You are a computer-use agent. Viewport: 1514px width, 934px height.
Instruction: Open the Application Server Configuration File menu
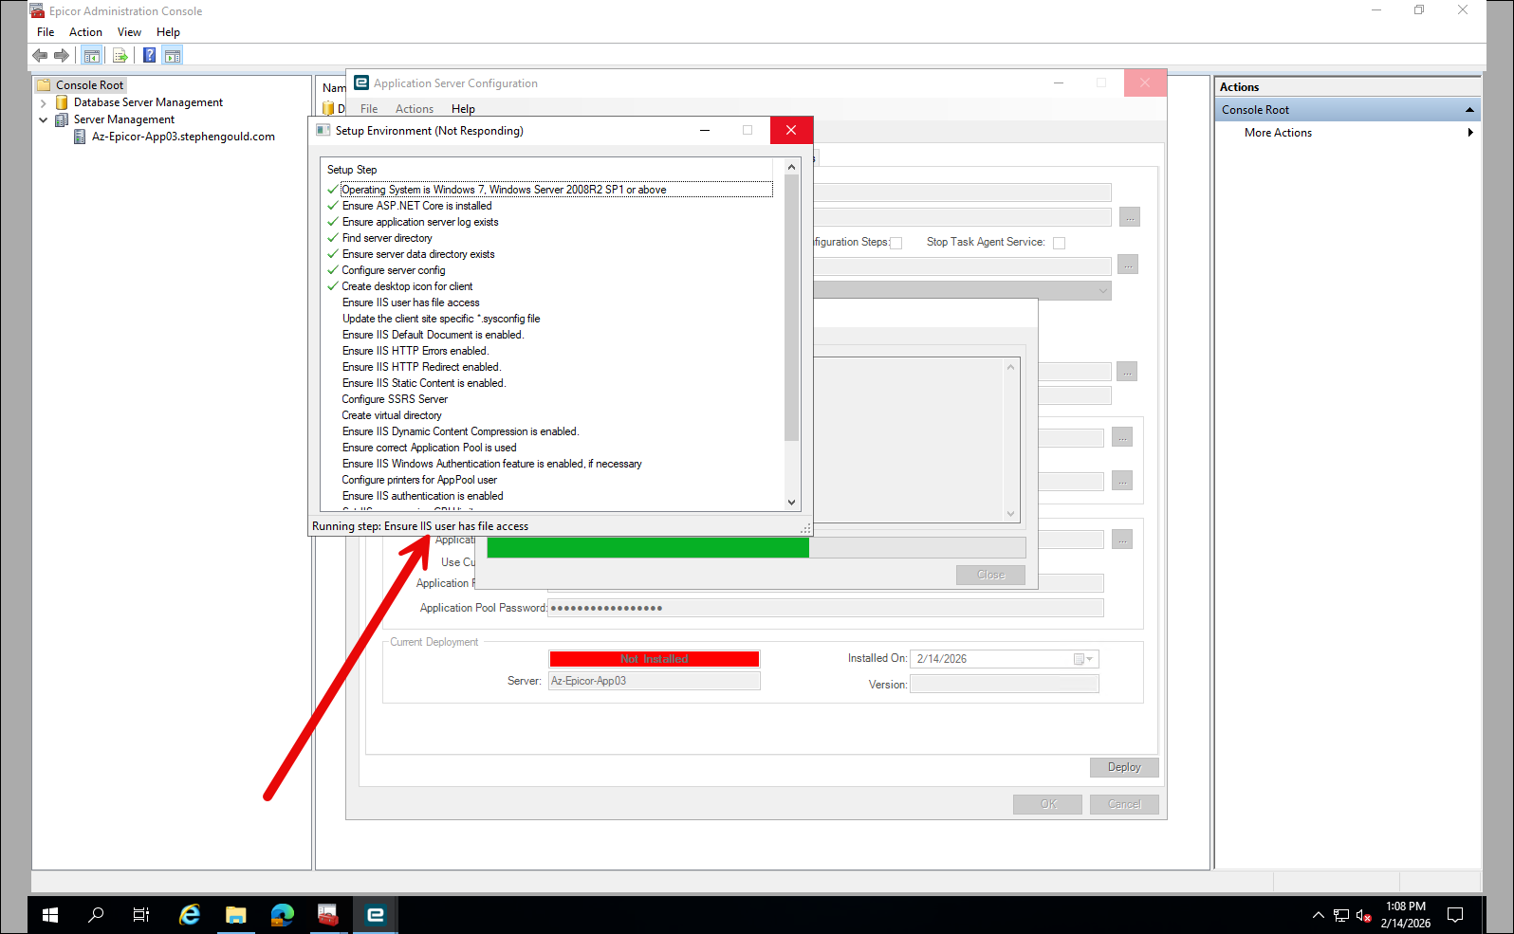[369, 109]
